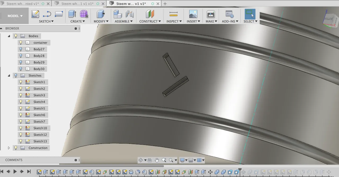This screenshot has width=339, height=177.
Task: Show or hide Sketch6 via lightbulb
Action: (21, 115)
